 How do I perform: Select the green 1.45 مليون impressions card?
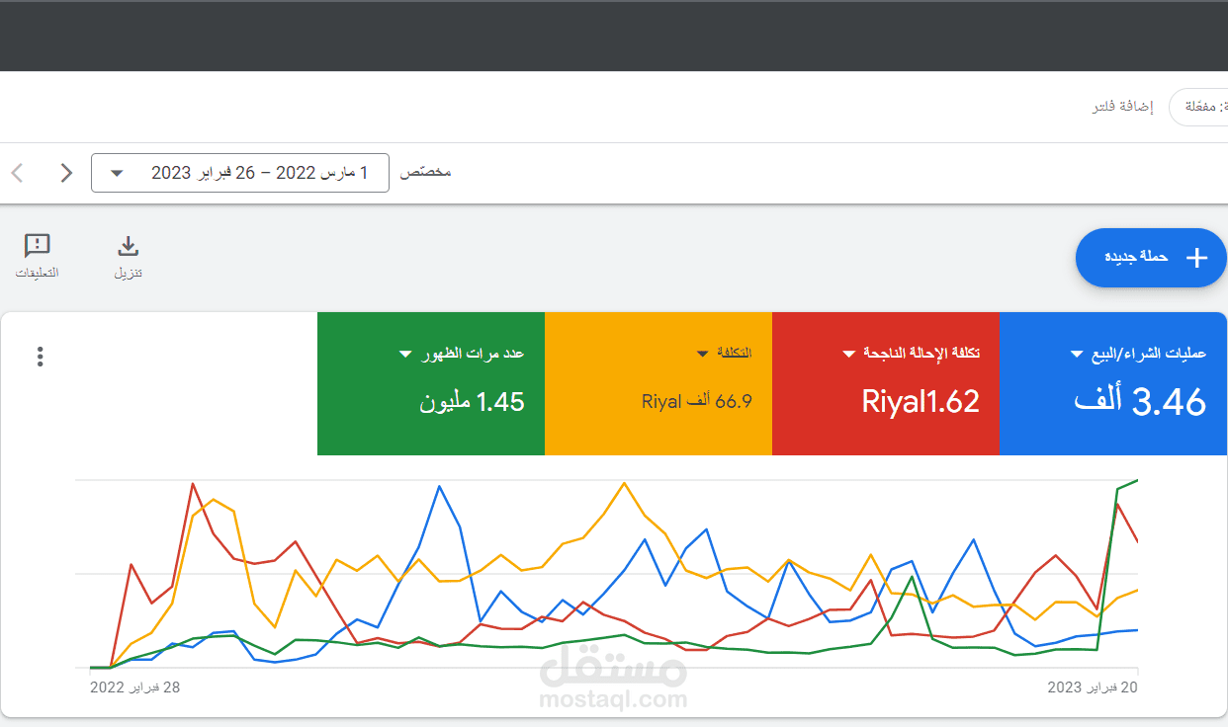click(x=431, y=383)
